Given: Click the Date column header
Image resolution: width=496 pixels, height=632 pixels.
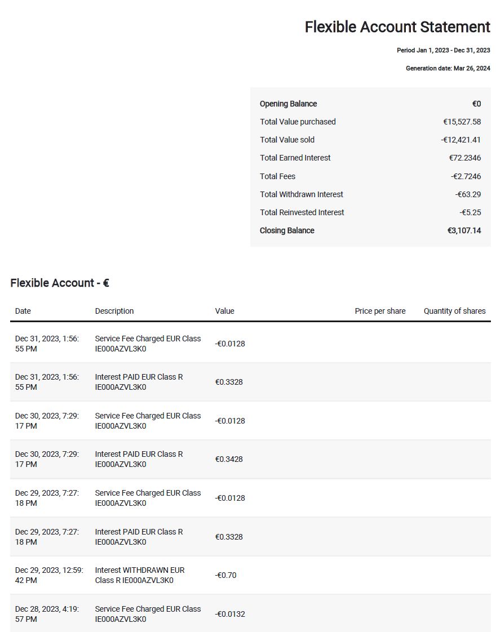Looking at the screenshot, I should point(23,311).
